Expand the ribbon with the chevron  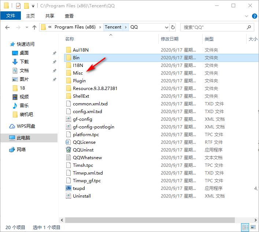pos(247,16)
